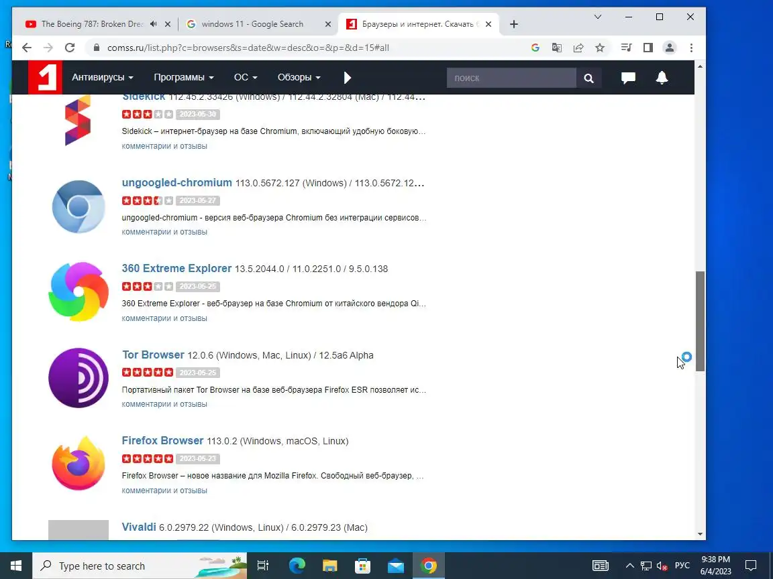Click the Comss red logo icon
The image size is (773, 579).
click(45, 77)
